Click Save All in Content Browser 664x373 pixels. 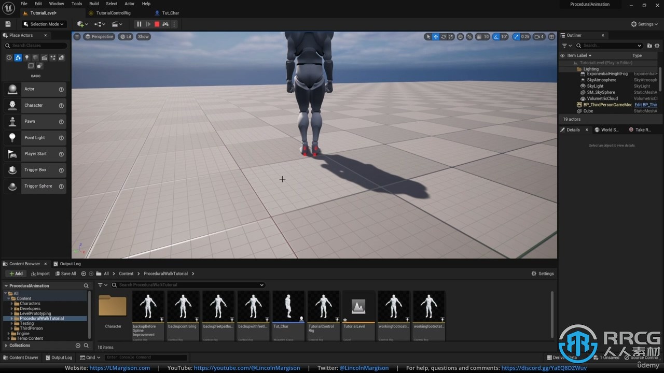tap(65, 274)
